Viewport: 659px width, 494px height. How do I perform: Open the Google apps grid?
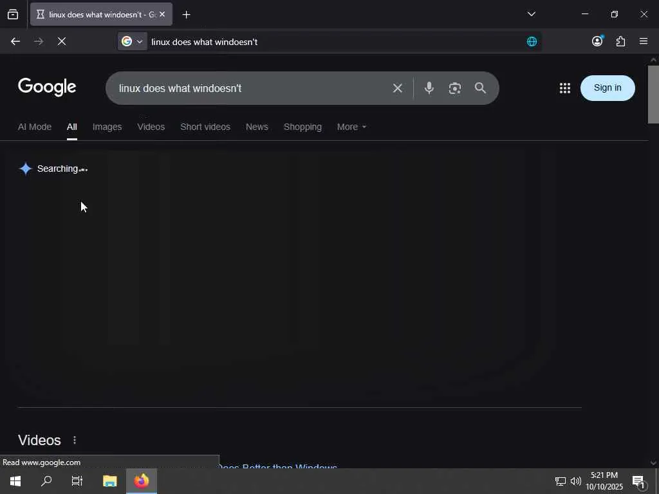tap(565, 87)
